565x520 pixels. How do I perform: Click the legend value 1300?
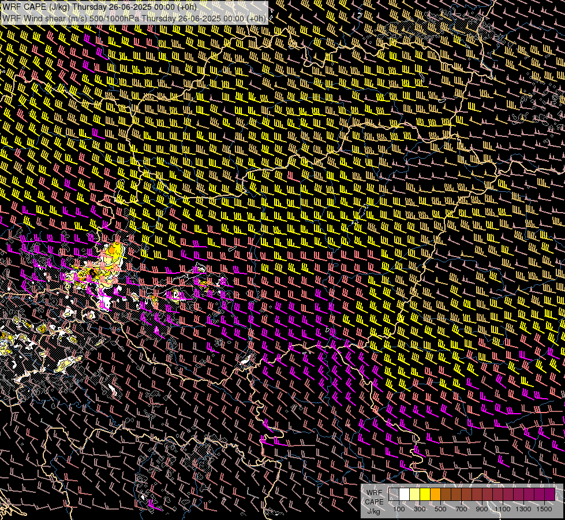point(523,509)
